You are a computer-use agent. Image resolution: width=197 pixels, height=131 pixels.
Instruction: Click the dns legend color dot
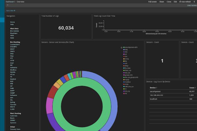tap(123, 52)
